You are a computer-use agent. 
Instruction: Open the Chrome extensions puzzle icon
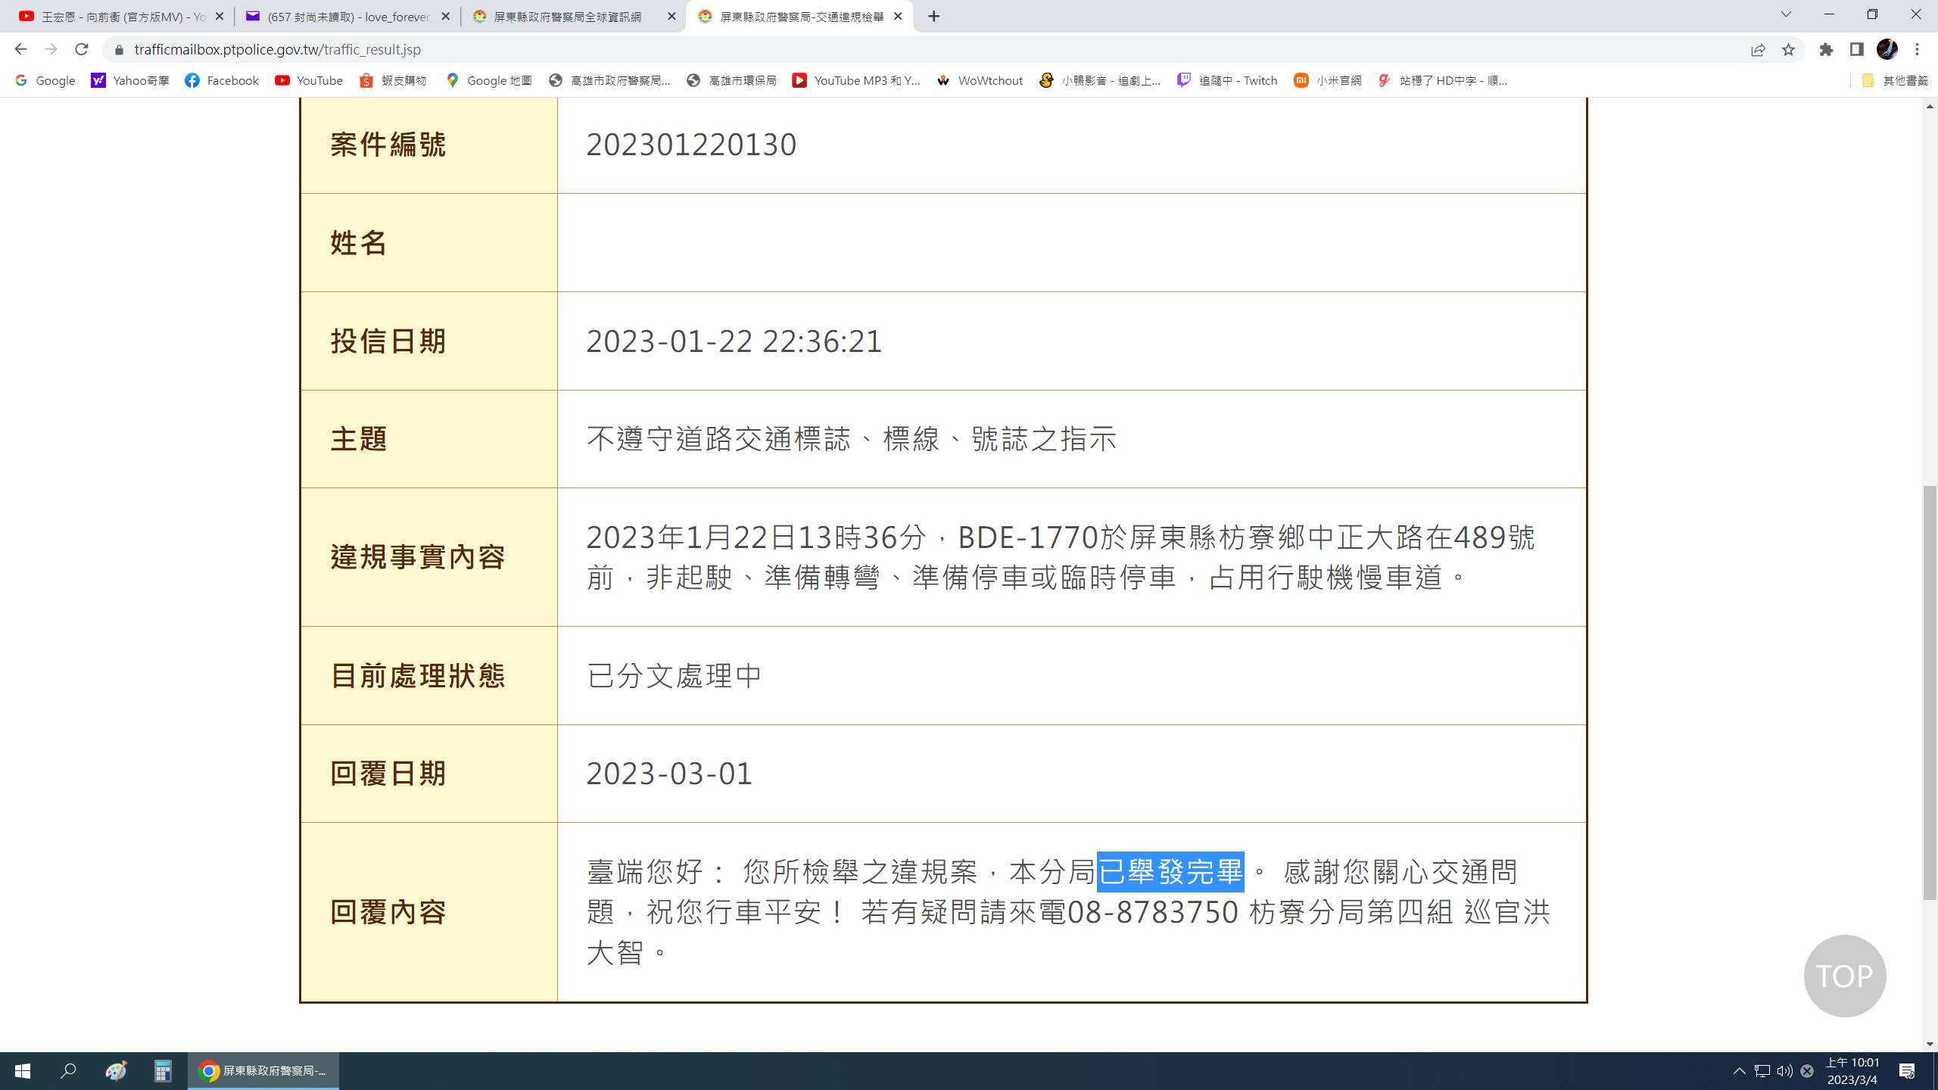coord(1827,49)
